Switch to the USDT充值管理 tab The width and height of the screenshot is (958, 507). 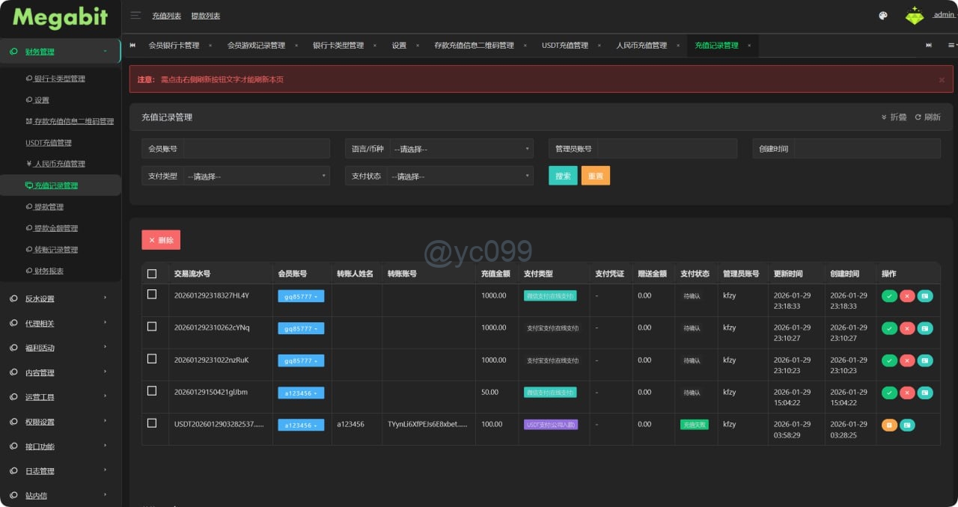click(x=565, y=46)
